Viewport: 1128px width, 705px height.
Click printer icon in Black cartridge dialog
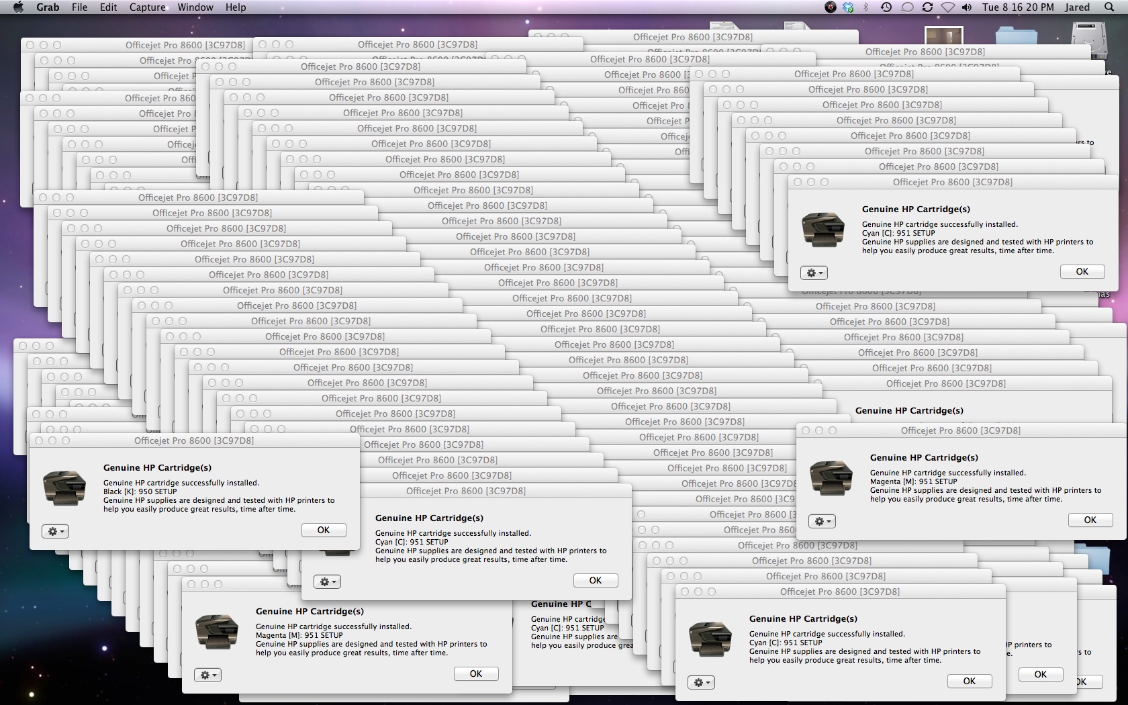click(x=64, y=487)
